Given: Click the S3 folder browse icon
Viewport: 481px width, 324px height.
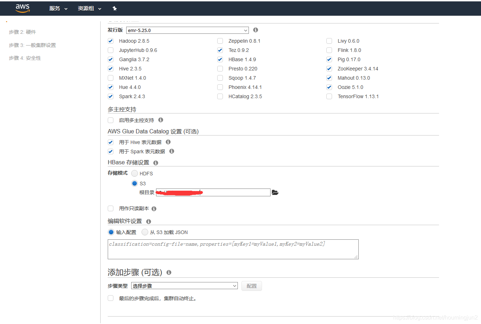Looking at the screenshot, I should [x=275, y=192].
